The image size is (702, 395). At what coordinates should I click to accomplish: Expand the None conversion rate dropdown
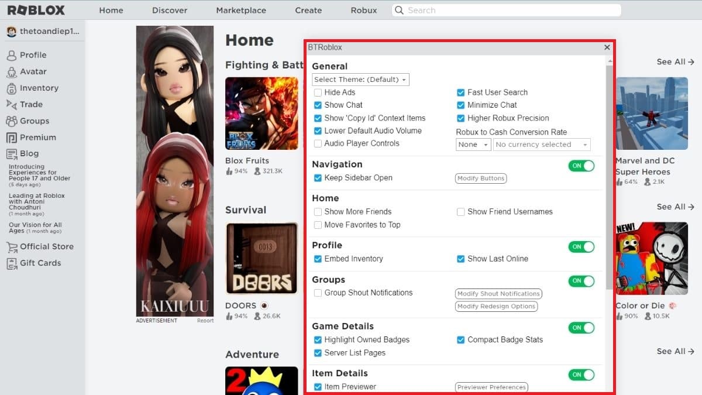pos(473,145)
